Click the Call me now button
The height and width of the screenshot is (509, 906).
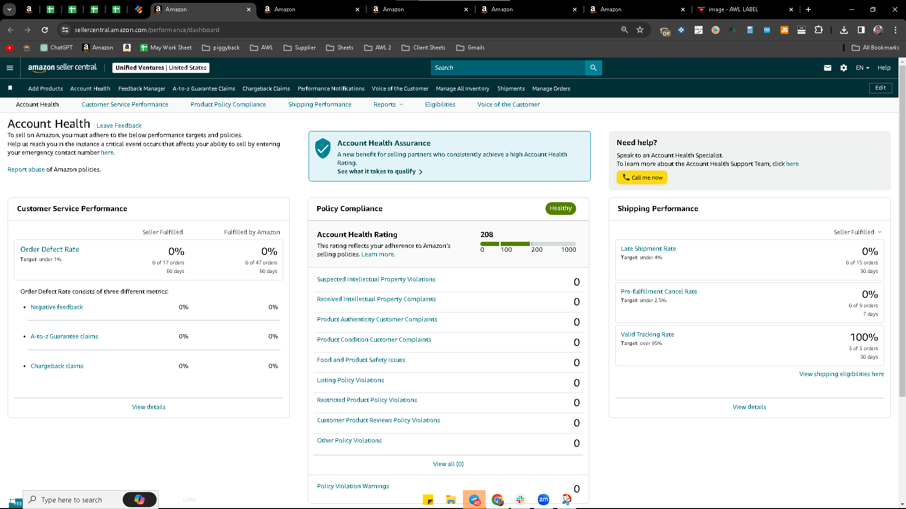point(642,178)
